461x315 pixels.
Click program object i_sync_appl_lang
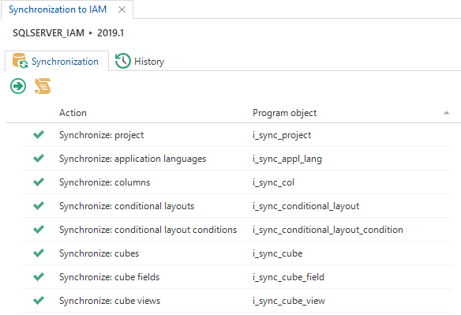[287, 159]
